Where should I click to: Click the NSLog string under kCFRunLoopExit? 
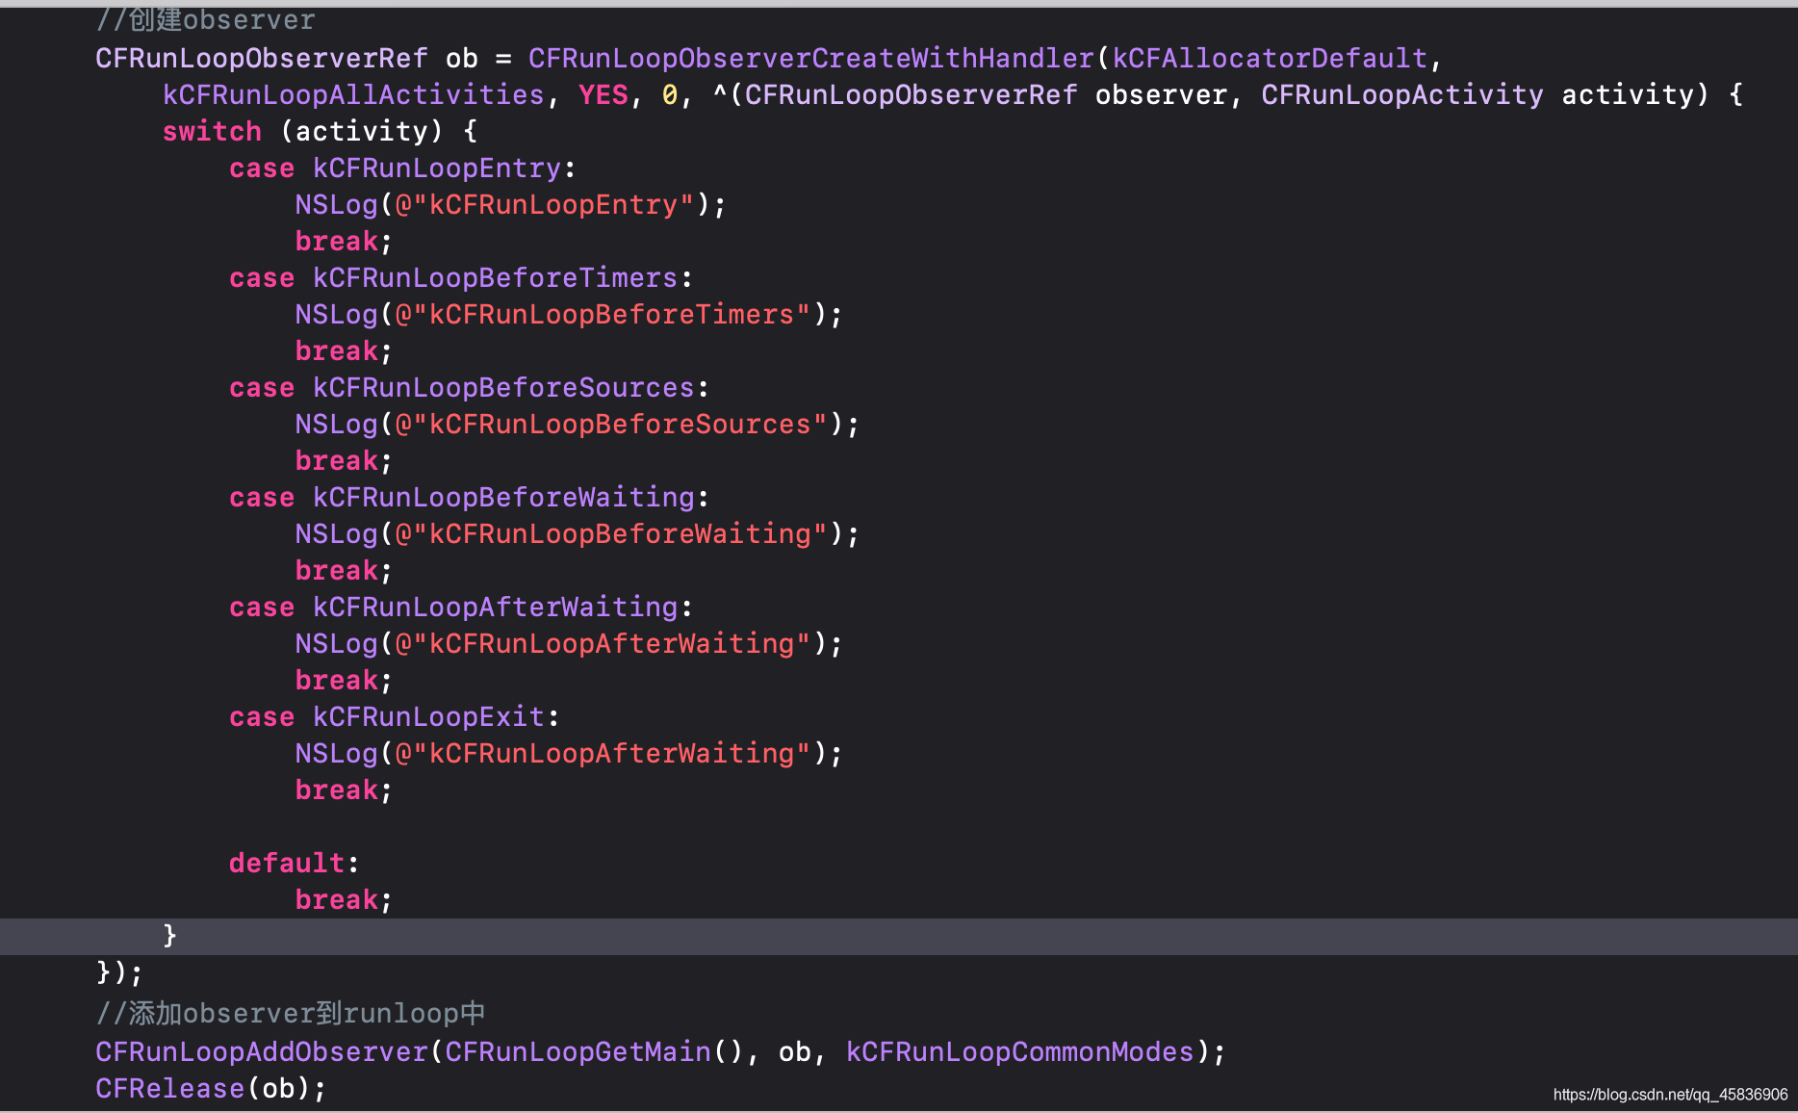click(x=603, y=754)
